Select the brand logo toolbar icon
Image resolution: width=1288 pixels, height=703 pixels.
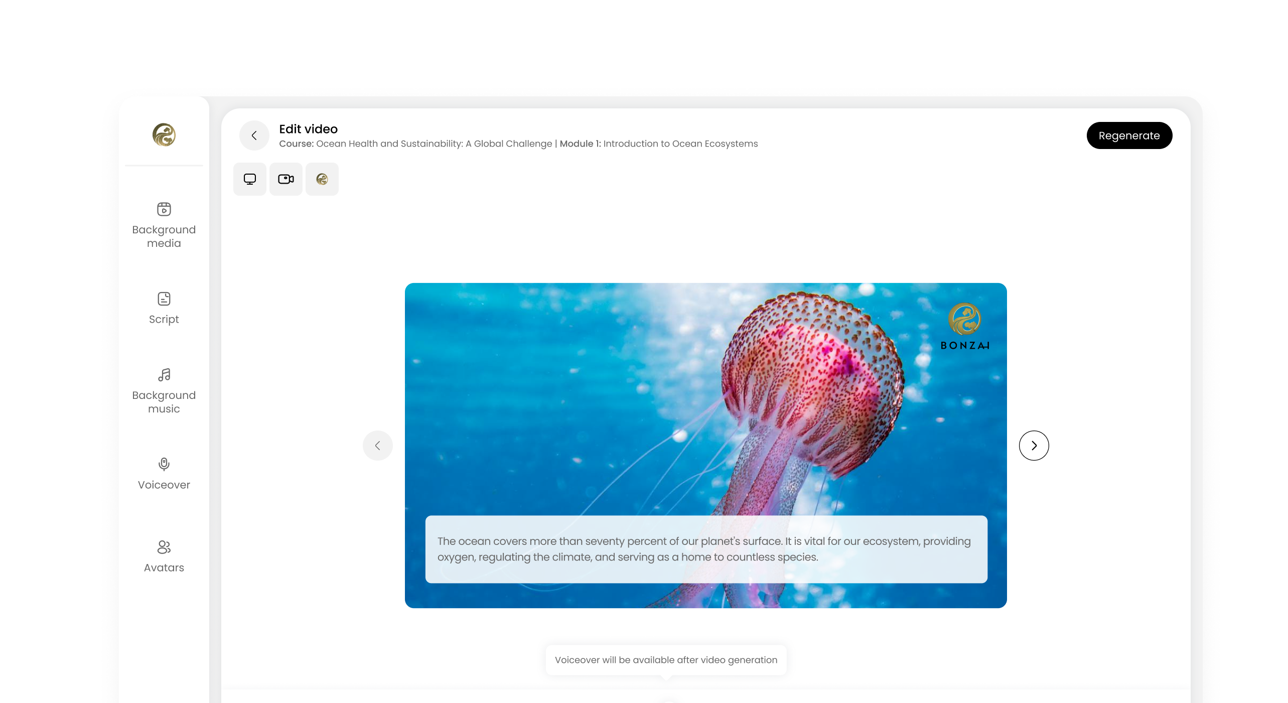pyautogui.click(x=322, y=179)
